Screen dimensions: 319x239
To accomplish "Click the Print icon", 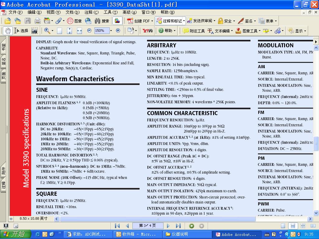I will (x=37, y=21).
